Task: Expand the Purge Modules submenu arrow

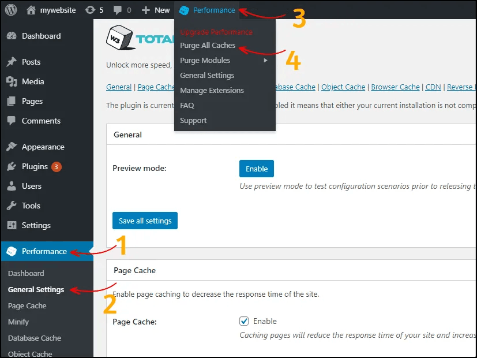Action: [265, 60]
